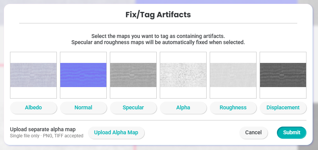318x150 pixels.
Task: Toggle the Specular tag button
Action: coord(133,108)
